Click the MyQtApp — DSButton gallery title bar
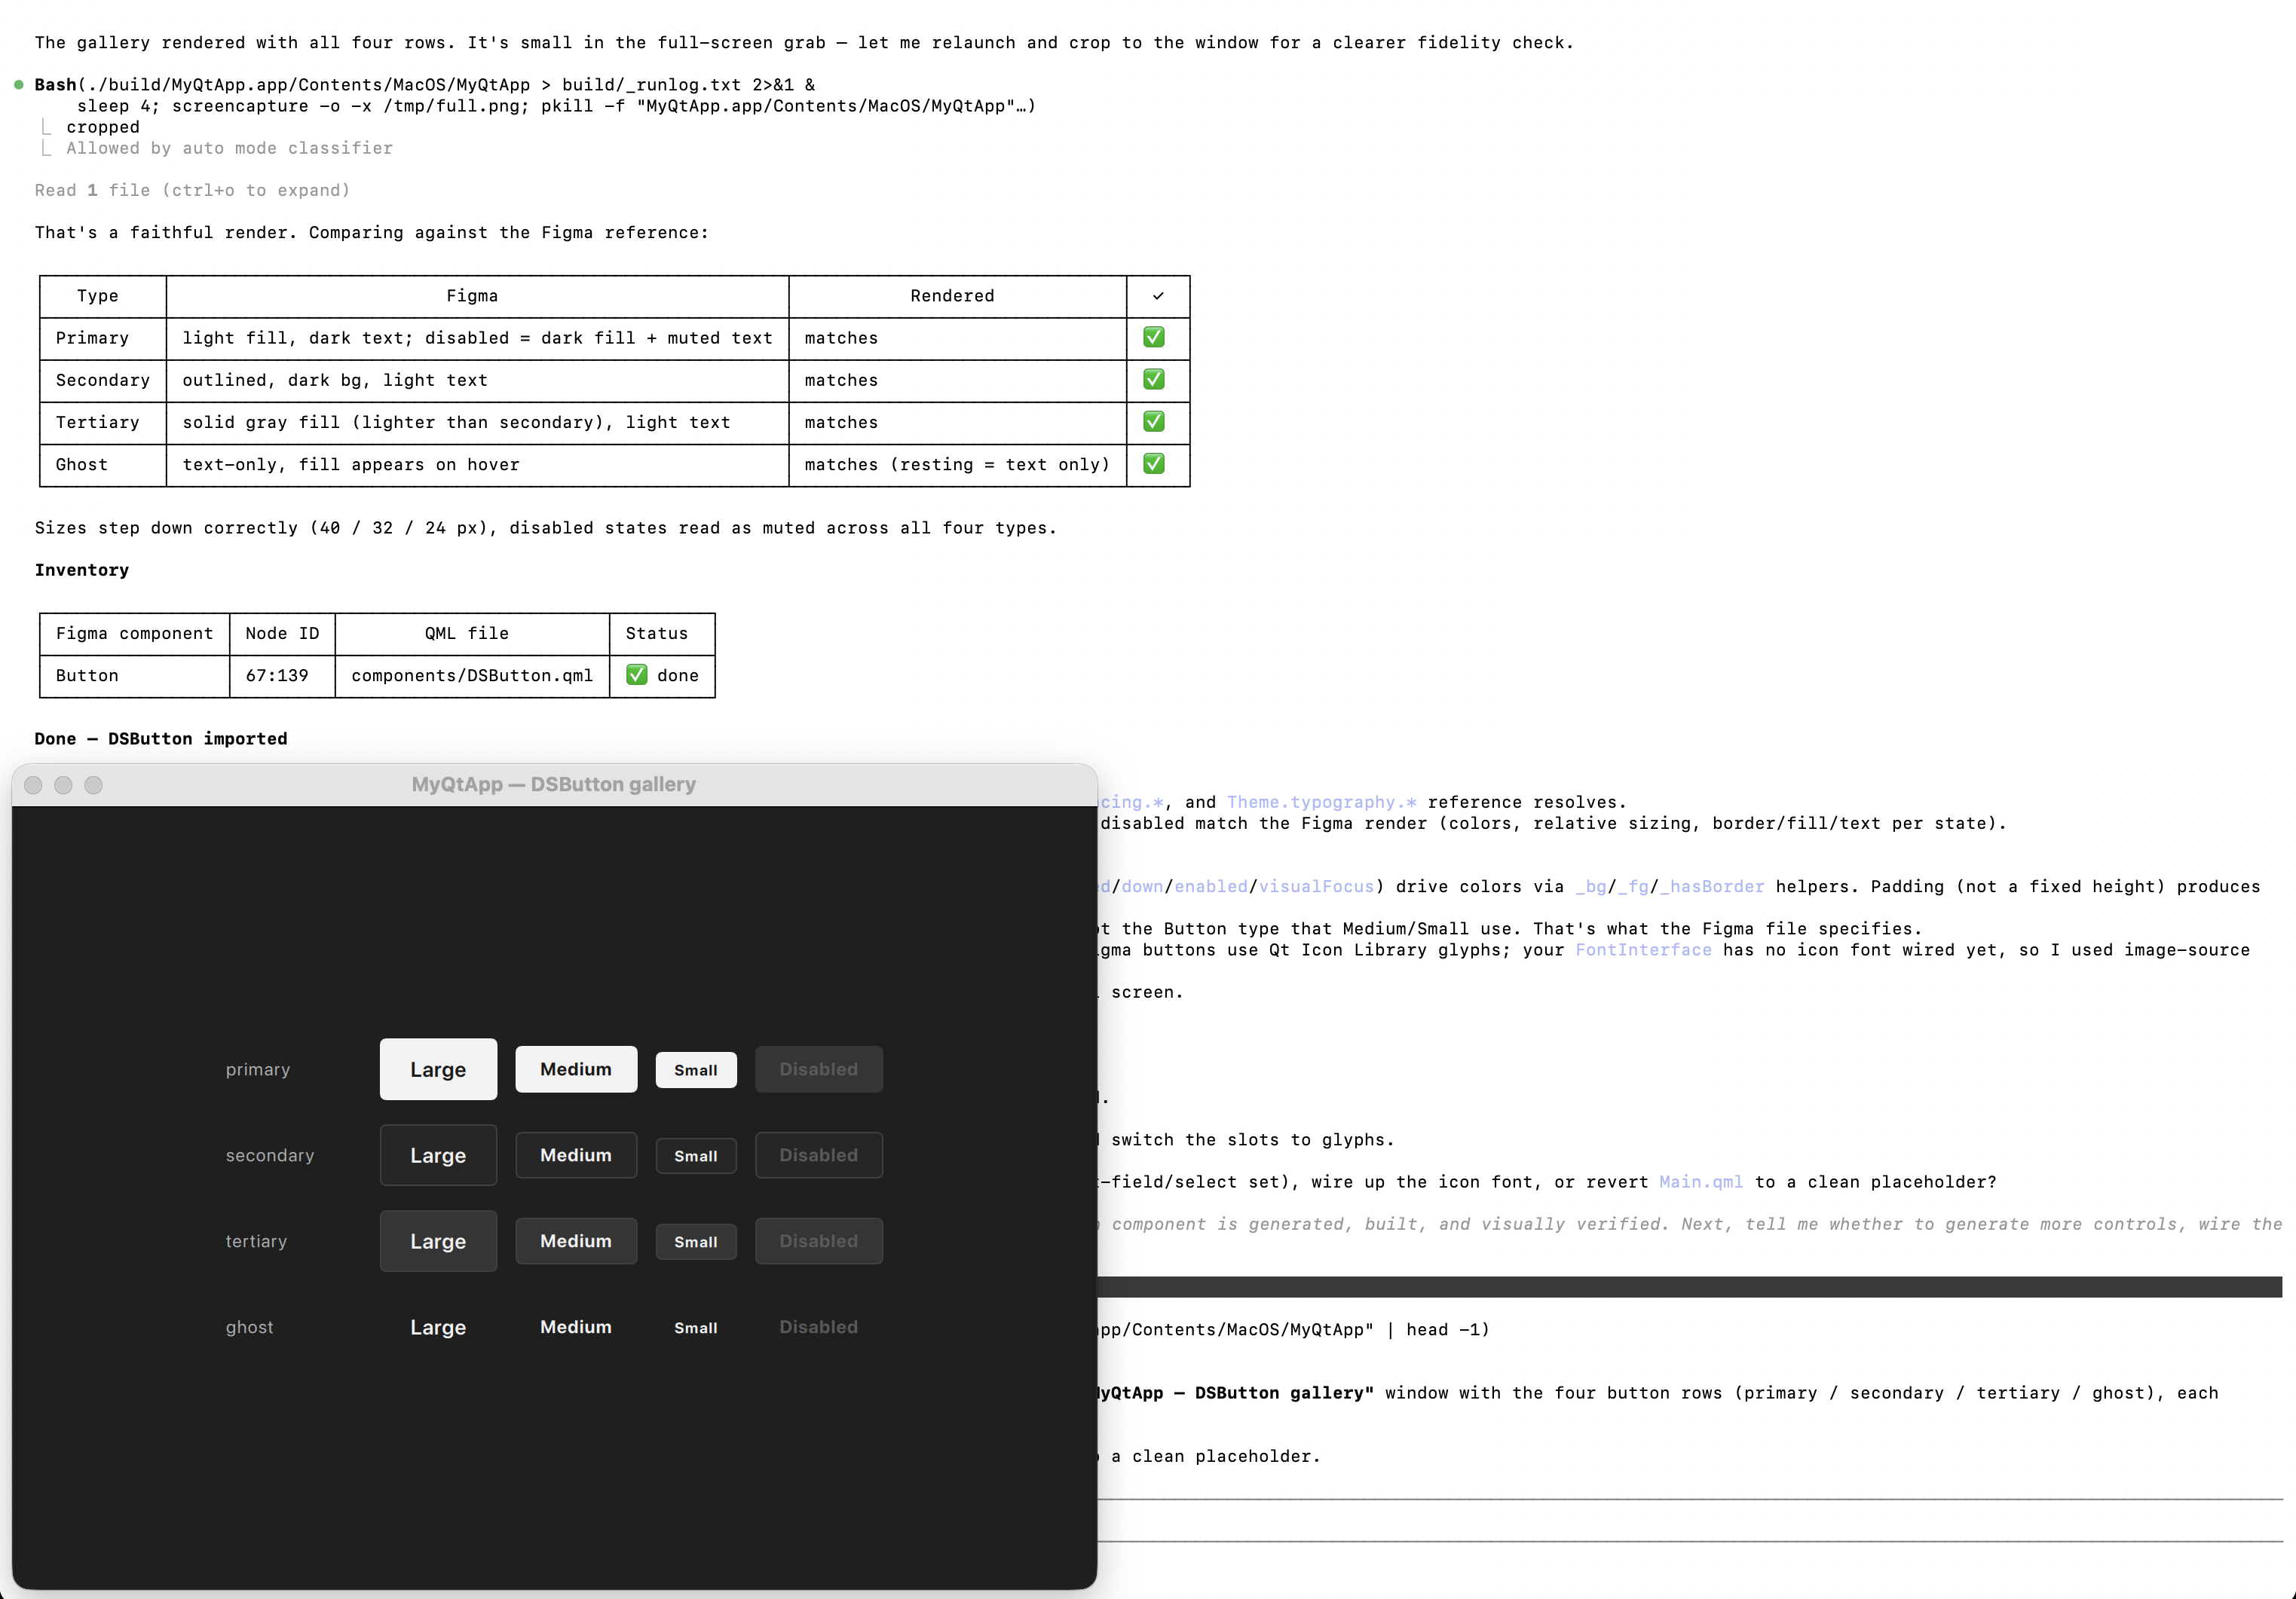2296x1599 pixels. tap(554, 784)
